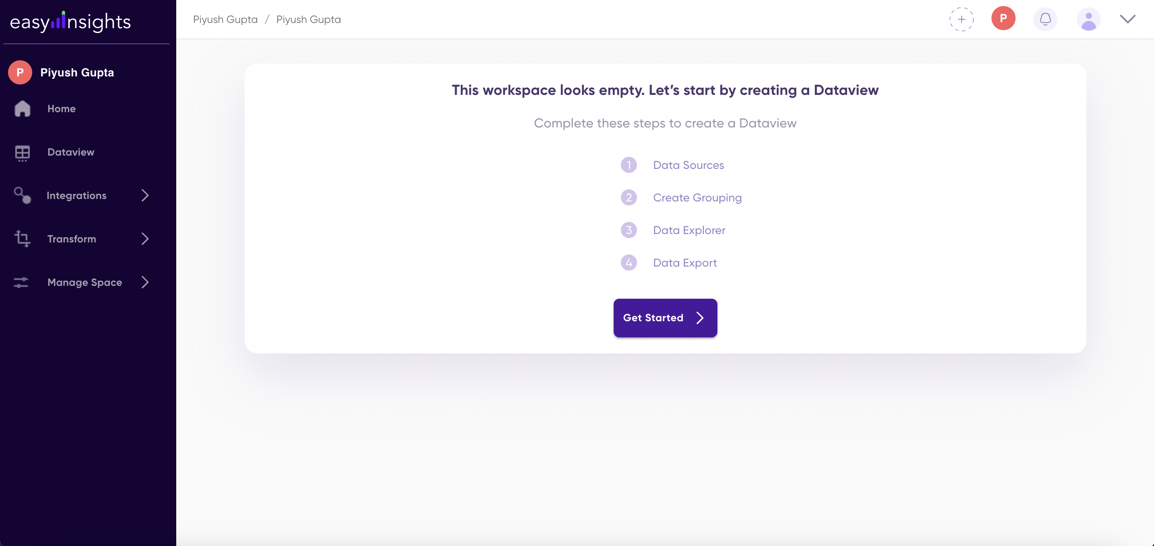Click the Manage Space sliders icon
The width and height of the screenshot is (1154, 546).
click(x=21, y=282)
